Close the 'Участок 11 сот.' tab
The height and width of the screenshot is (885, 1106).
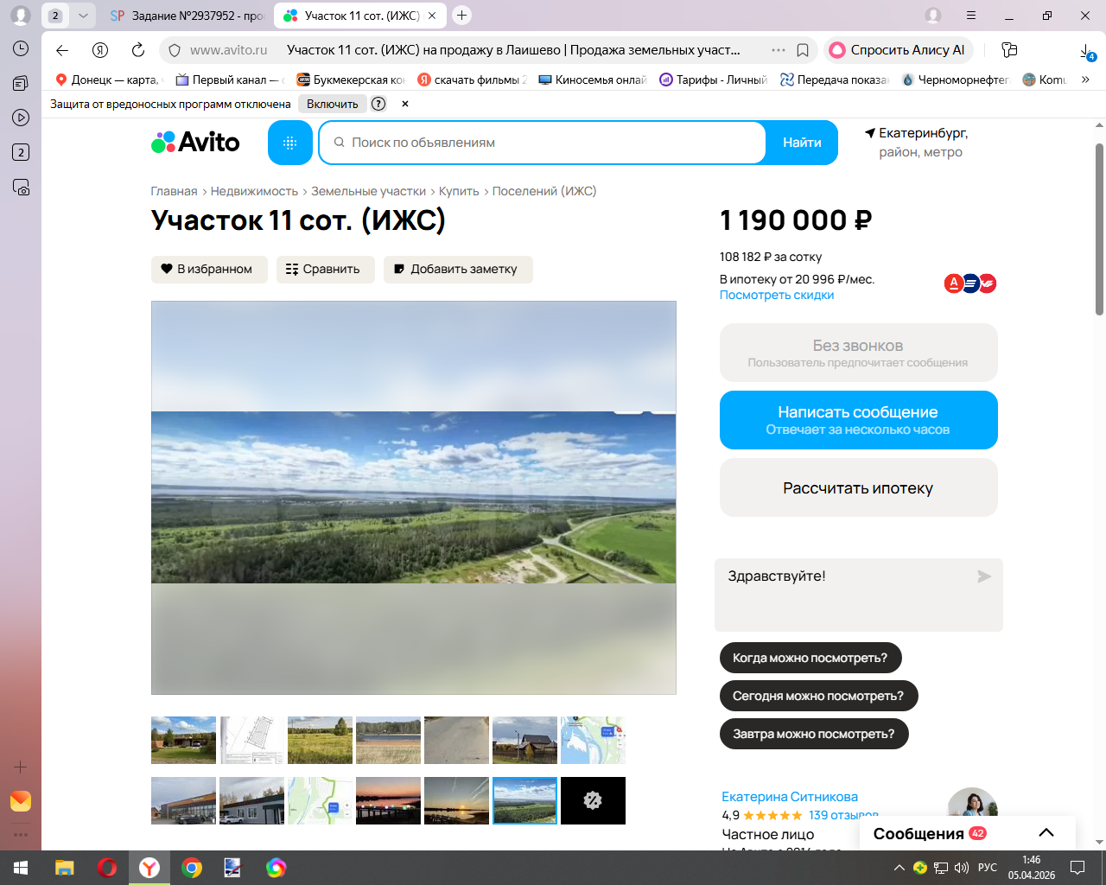click(x=432, y=16)
